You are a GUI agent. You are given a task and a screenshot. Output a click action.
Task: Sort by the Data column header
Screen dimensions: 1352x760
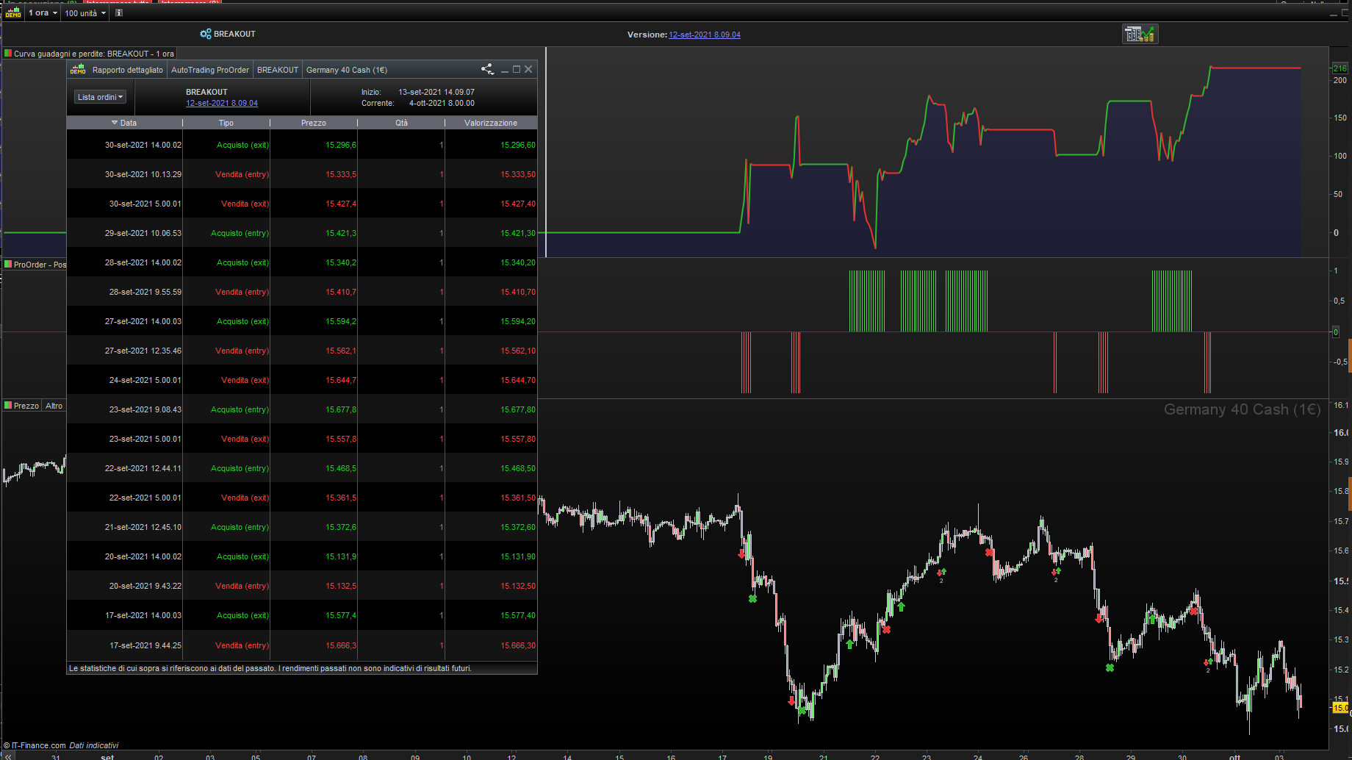125,123
